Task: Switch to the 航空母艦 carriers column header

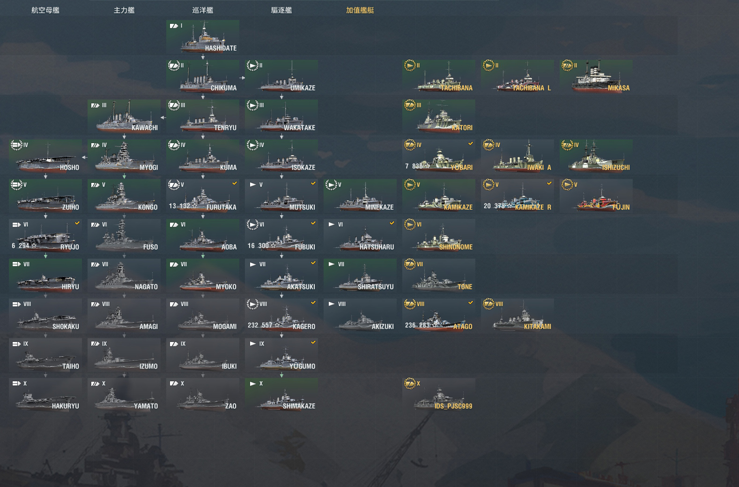Action: pos(45,10)
